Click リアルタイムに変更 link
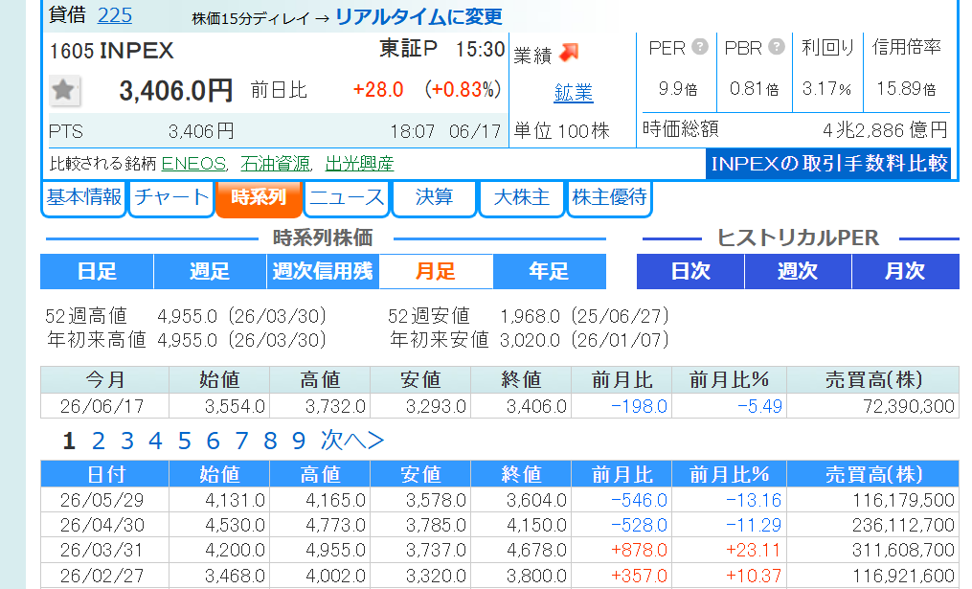The width and height of the screenshot is (972, 589). point(418,16)
